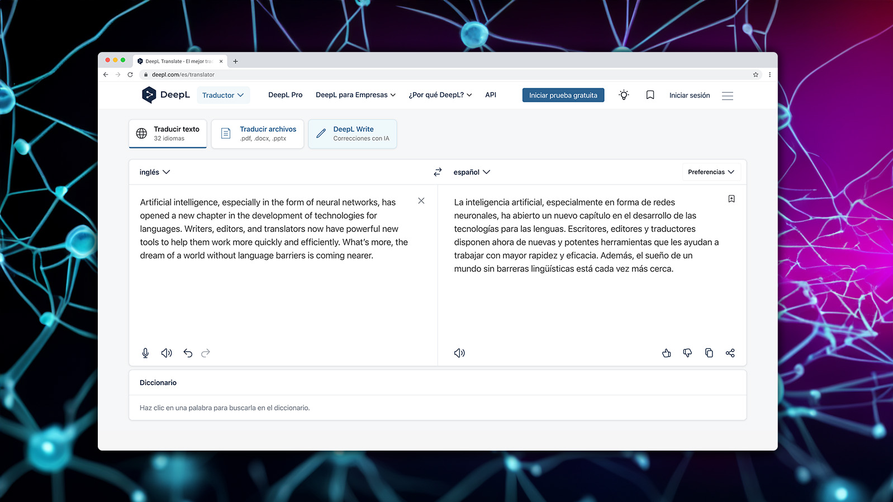This screenshot has height=502, width=893.
Task: Copy the translated Spanish text
Action: pos(709,353)
